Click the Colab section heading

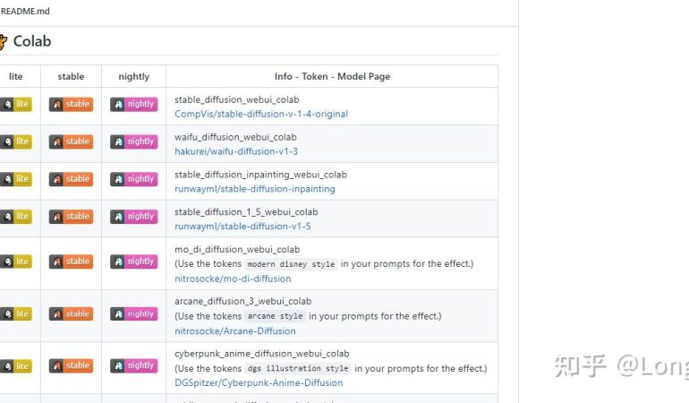[31, 41]
